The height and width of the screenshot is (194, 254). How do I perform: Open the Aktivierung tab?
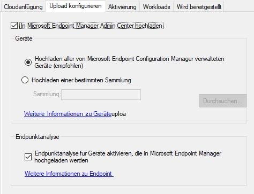point(122,7)
